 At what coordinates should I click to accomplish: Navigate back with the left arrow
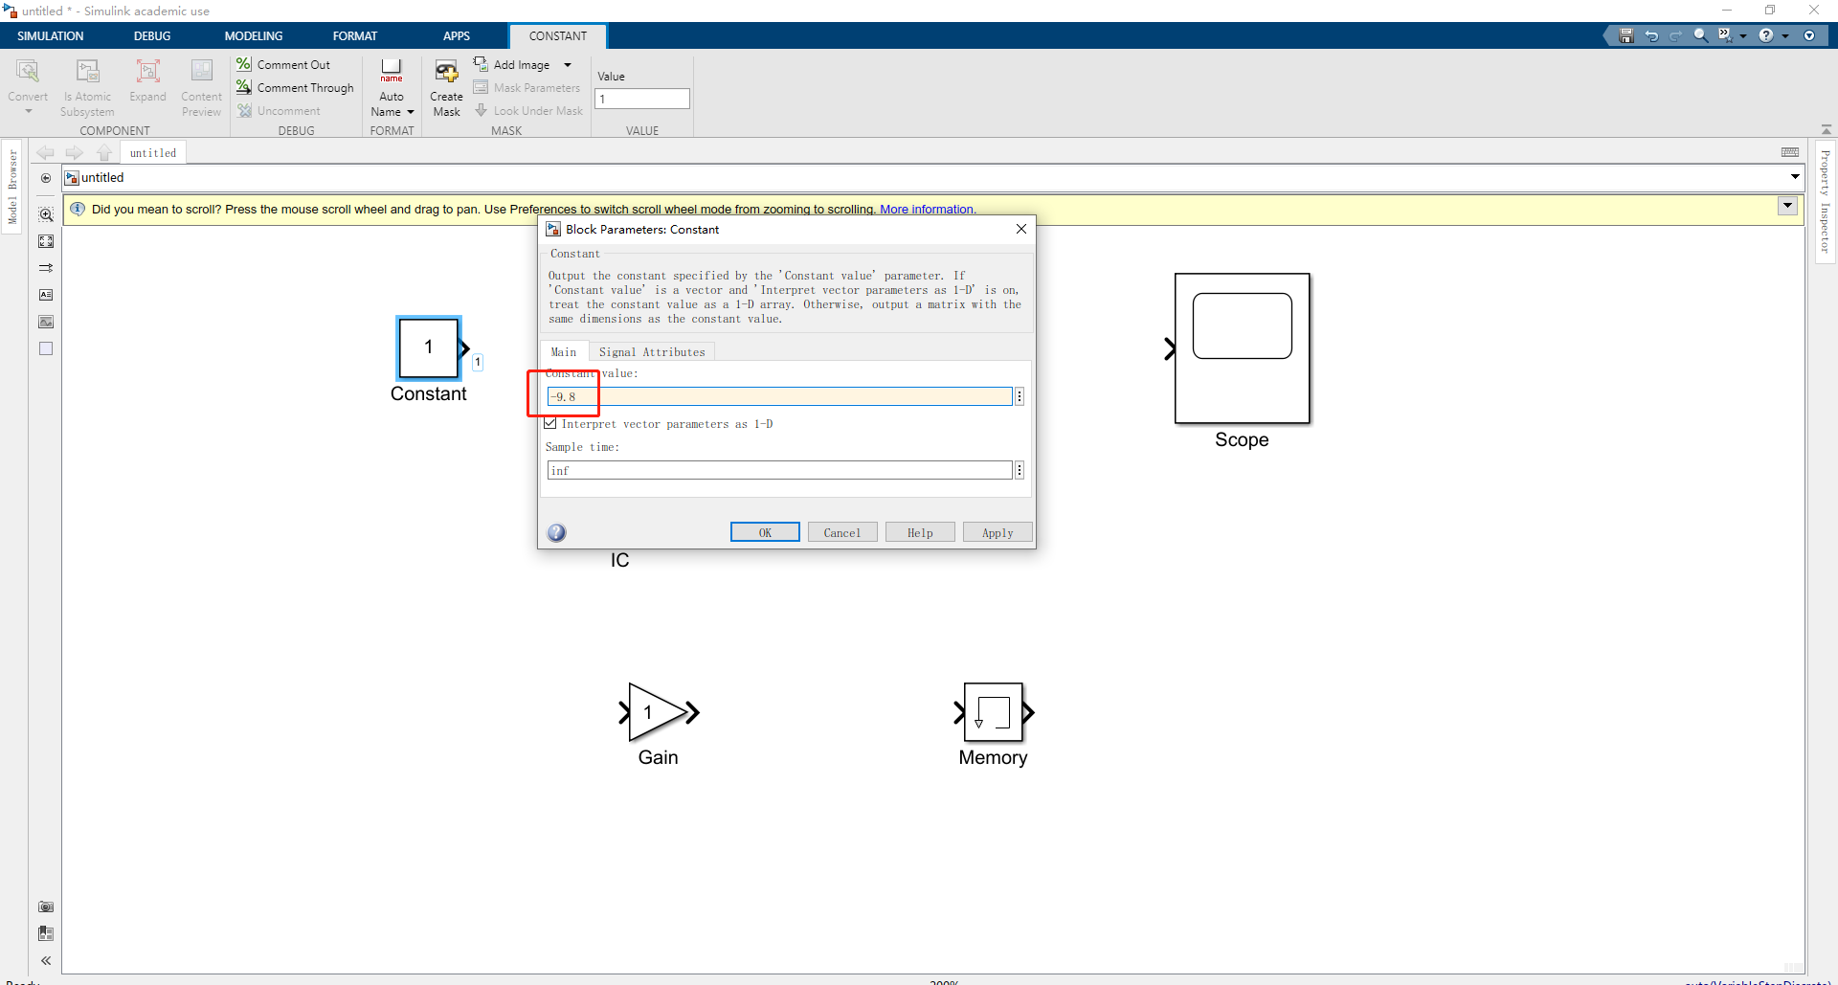(45, 152)
